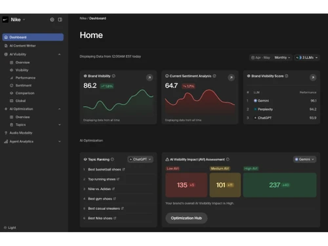Image resolution: width=328 pixels, height=246 pixels.
Task: Click the 86.2 brand visibility value
Action: click(90, 85)
